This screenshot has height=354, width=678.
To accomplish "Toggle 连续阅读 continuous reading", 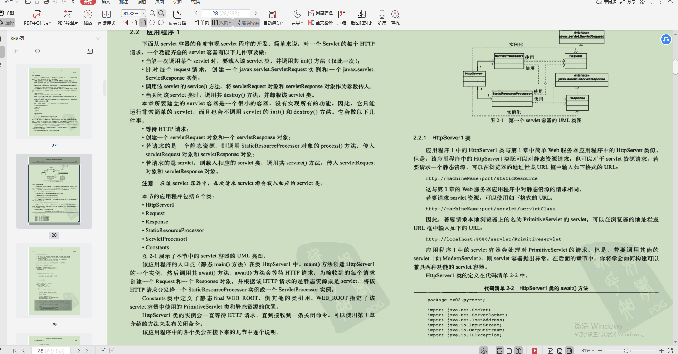I will pyautogui.click(x=247, y=23).
